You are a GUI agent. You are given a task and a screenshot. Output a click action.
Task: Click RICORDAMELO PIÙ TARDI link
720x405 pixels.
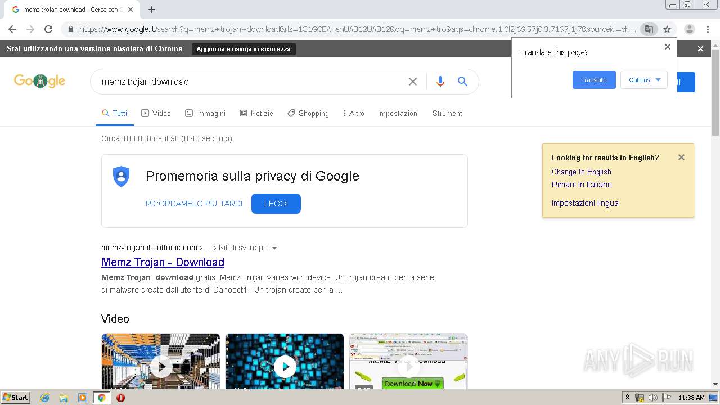coord(194,204)
